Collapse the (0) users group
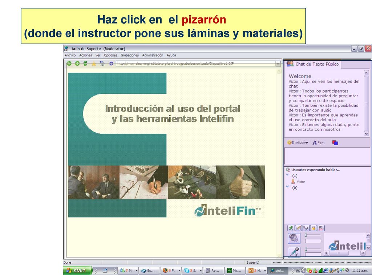 288,186
